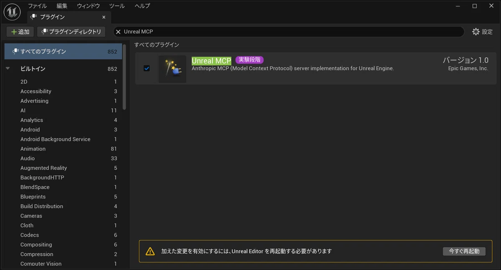Click the Unreal MCP plugin thumbnail icon

point(172,69)
